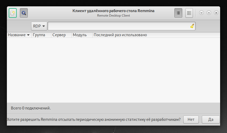Click 'Всего 0 подключений.' status text
Viewport: 227px width, 133px height.
coord(31,108)
